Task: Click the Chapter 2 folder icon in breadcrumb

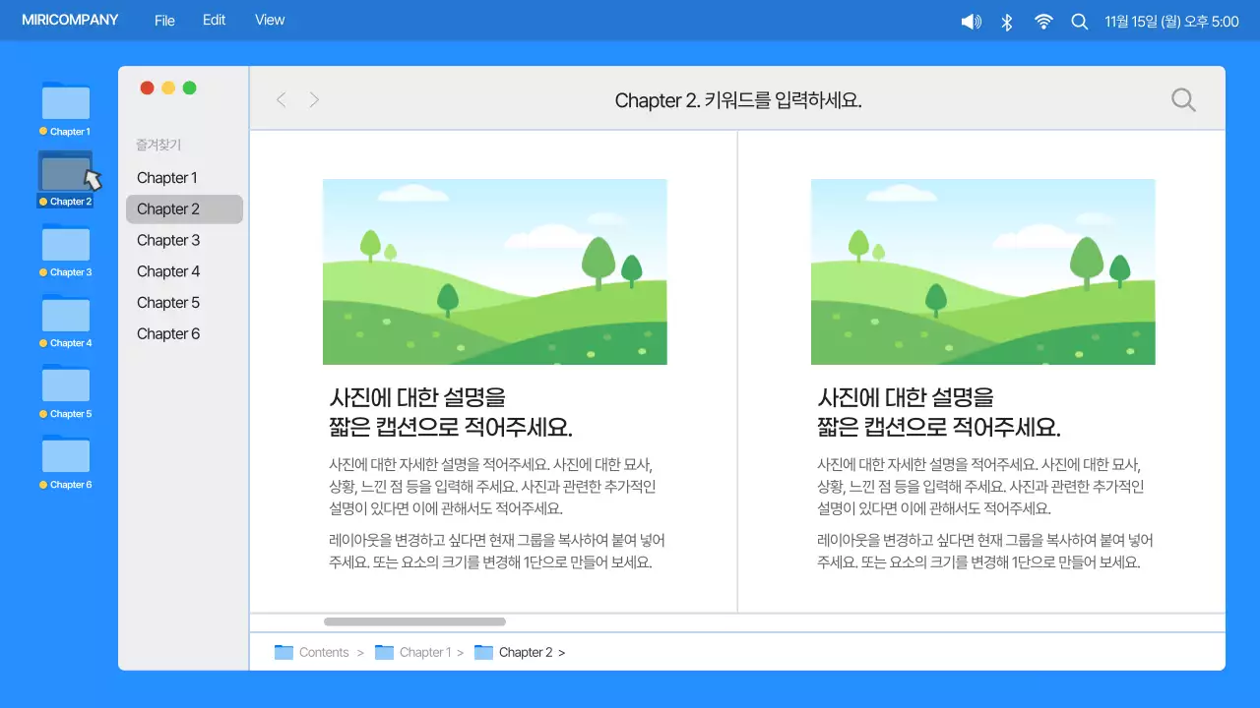Action: 483,652
